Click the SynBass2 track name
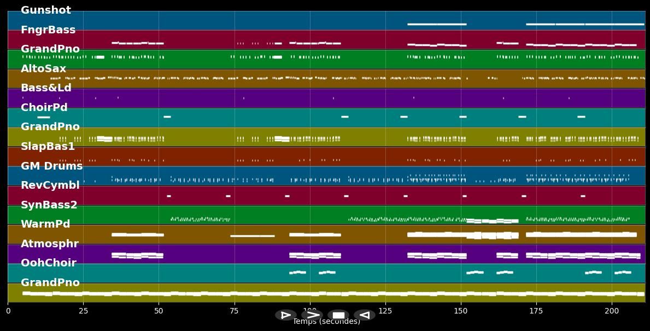This screenshot has width=650, height=331. coord(49,205)
